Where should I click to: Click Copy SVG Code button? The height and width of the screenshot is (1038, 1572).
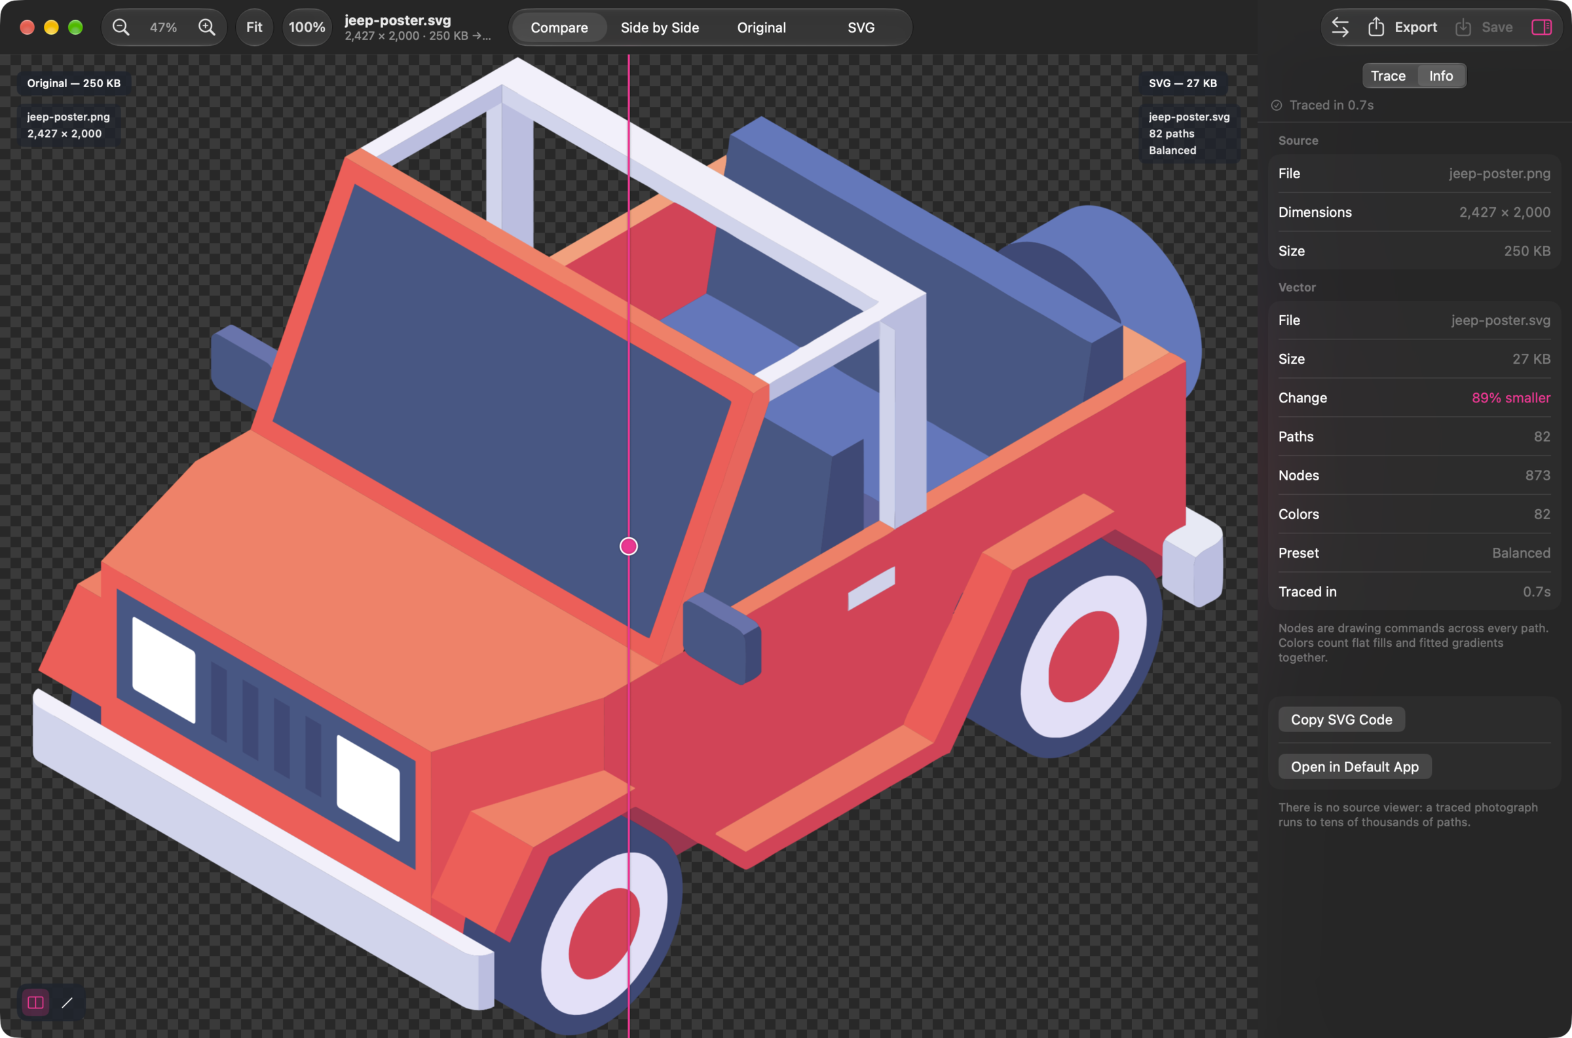(1341, 720)
